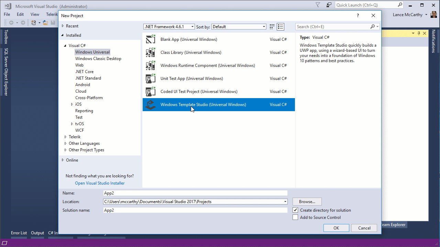The width and height of the screenshot is (440, 247).
Task: Open the send feedback icon in title bar
Action: (329, 5)
